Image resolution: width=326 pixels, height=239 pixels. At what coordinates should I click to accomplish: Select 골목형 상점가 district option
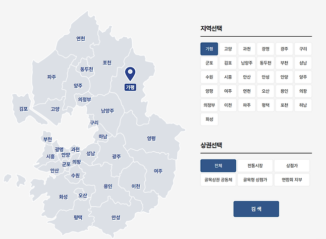click(x=256, y=179)
